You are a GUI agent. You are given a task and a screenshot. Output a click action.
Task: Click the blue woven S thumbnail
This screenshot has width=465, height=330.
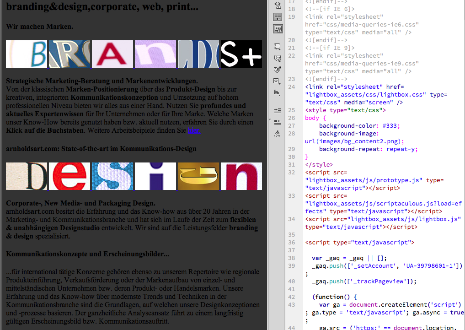point(112,176)
